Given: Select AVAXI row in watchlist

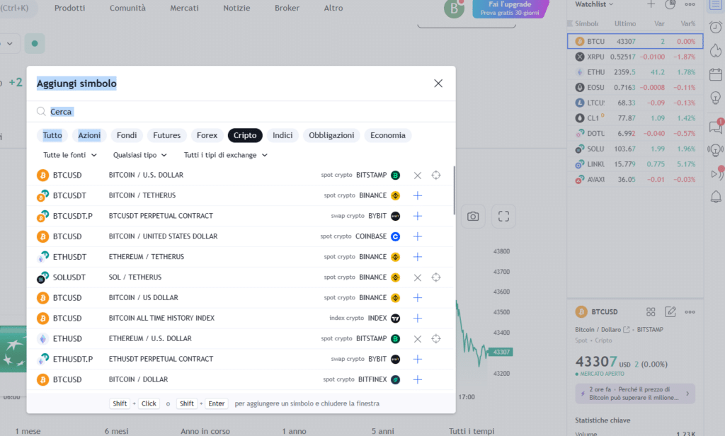Looking at the screenshot, I should click(x=635, y=179).
